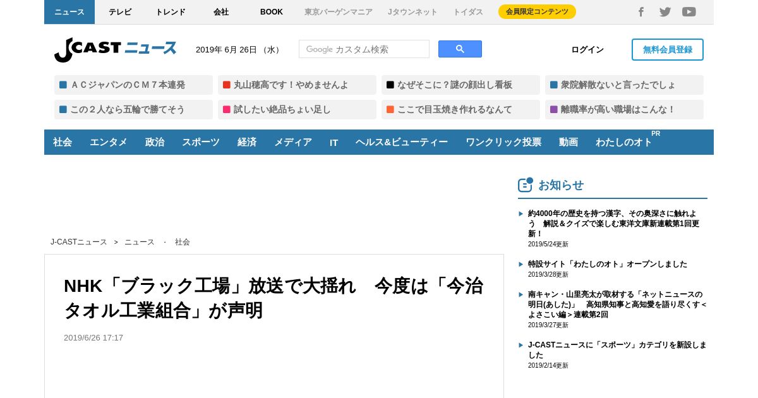The image size is (758, 398).
Task: Click the 社会 breadcrumb link
Action: [x=183, y=242]
